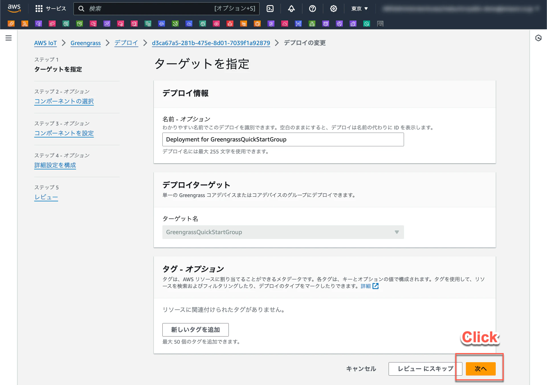Click the 新しいタグを追加 button
The image size is (547, 385).
195,330
